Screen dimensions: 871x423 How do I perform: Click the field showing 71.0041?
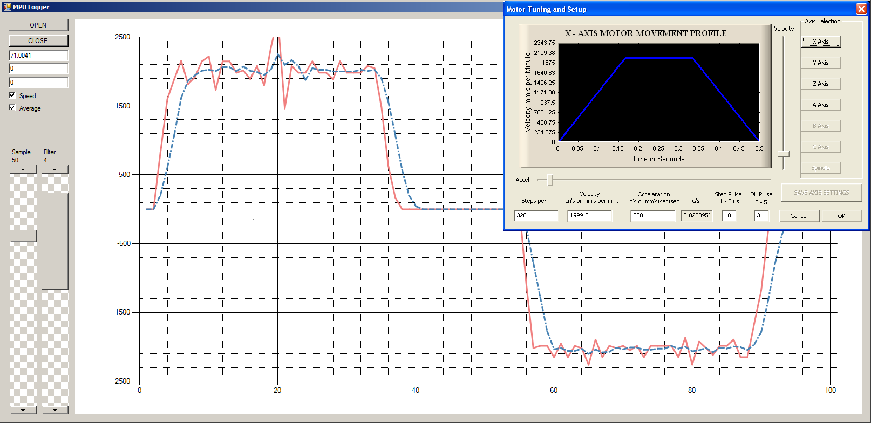(38, 56)
